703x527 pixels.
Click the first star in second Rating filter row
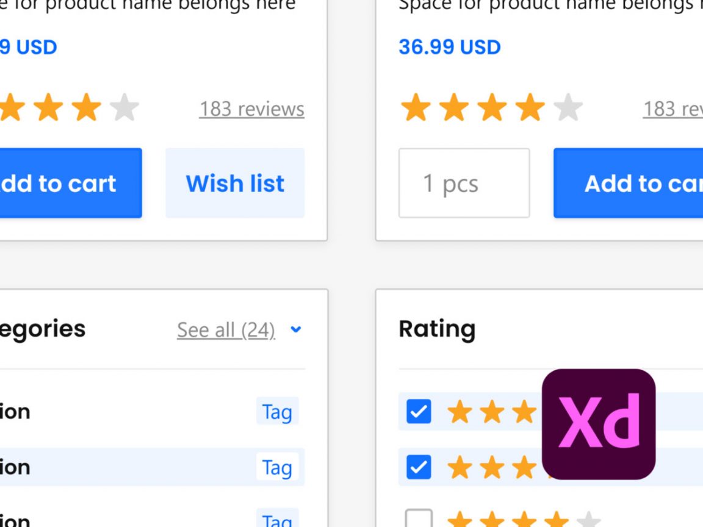coord(461,468)
